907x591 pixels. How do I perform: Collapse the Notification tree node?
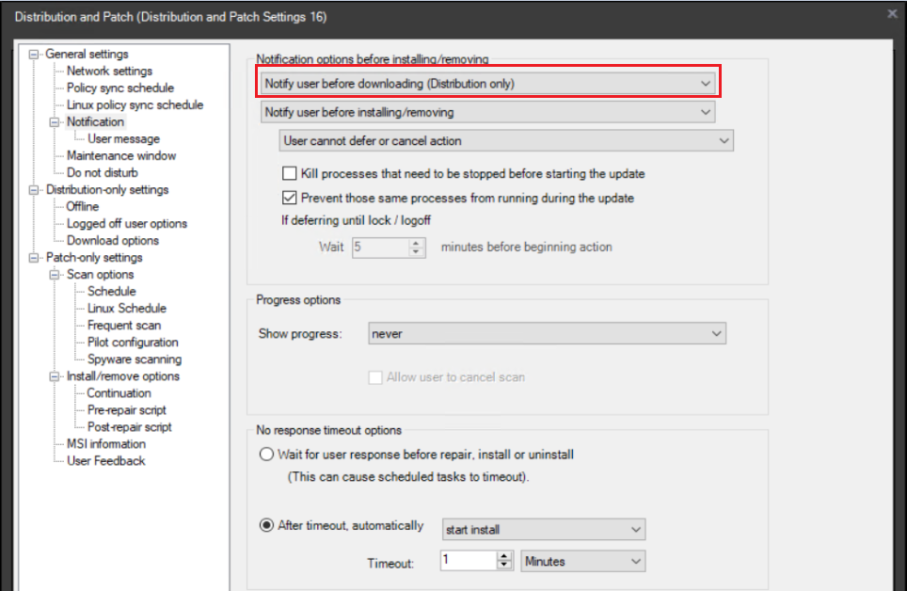click(56, 121)
